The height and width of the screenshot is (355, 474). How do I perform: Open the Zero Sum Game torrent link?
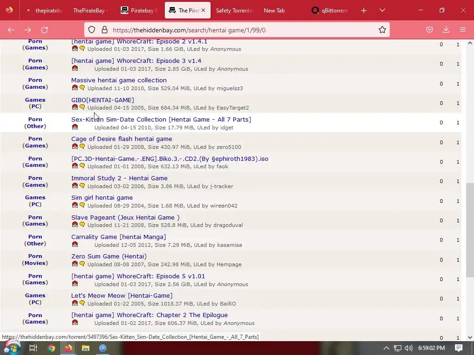(109, 256)
